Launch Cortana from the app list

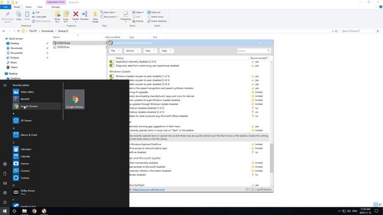point(37,178)
